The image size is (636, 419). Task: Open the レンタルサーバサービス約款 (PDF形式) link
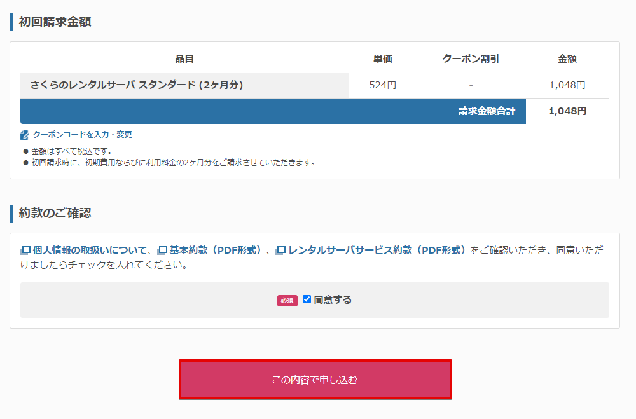(x=377, y=251)
